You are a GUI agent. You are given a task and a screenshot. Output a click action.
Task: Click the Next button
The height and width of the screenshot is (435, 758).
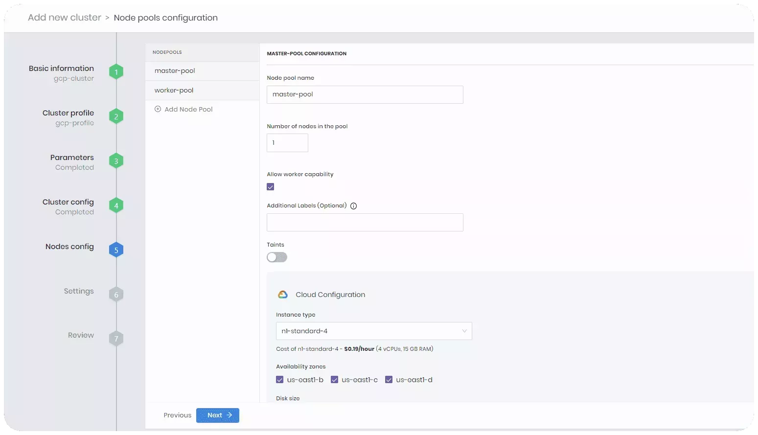tap(218, 415)
